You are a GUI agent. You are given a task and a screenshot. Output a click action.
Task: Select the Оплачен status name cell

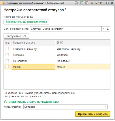point(33,55)
